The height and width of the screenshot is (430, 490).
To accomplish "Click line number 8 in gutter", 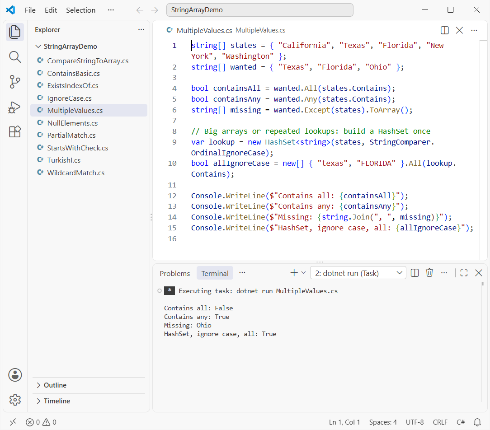I will point(174,131).
